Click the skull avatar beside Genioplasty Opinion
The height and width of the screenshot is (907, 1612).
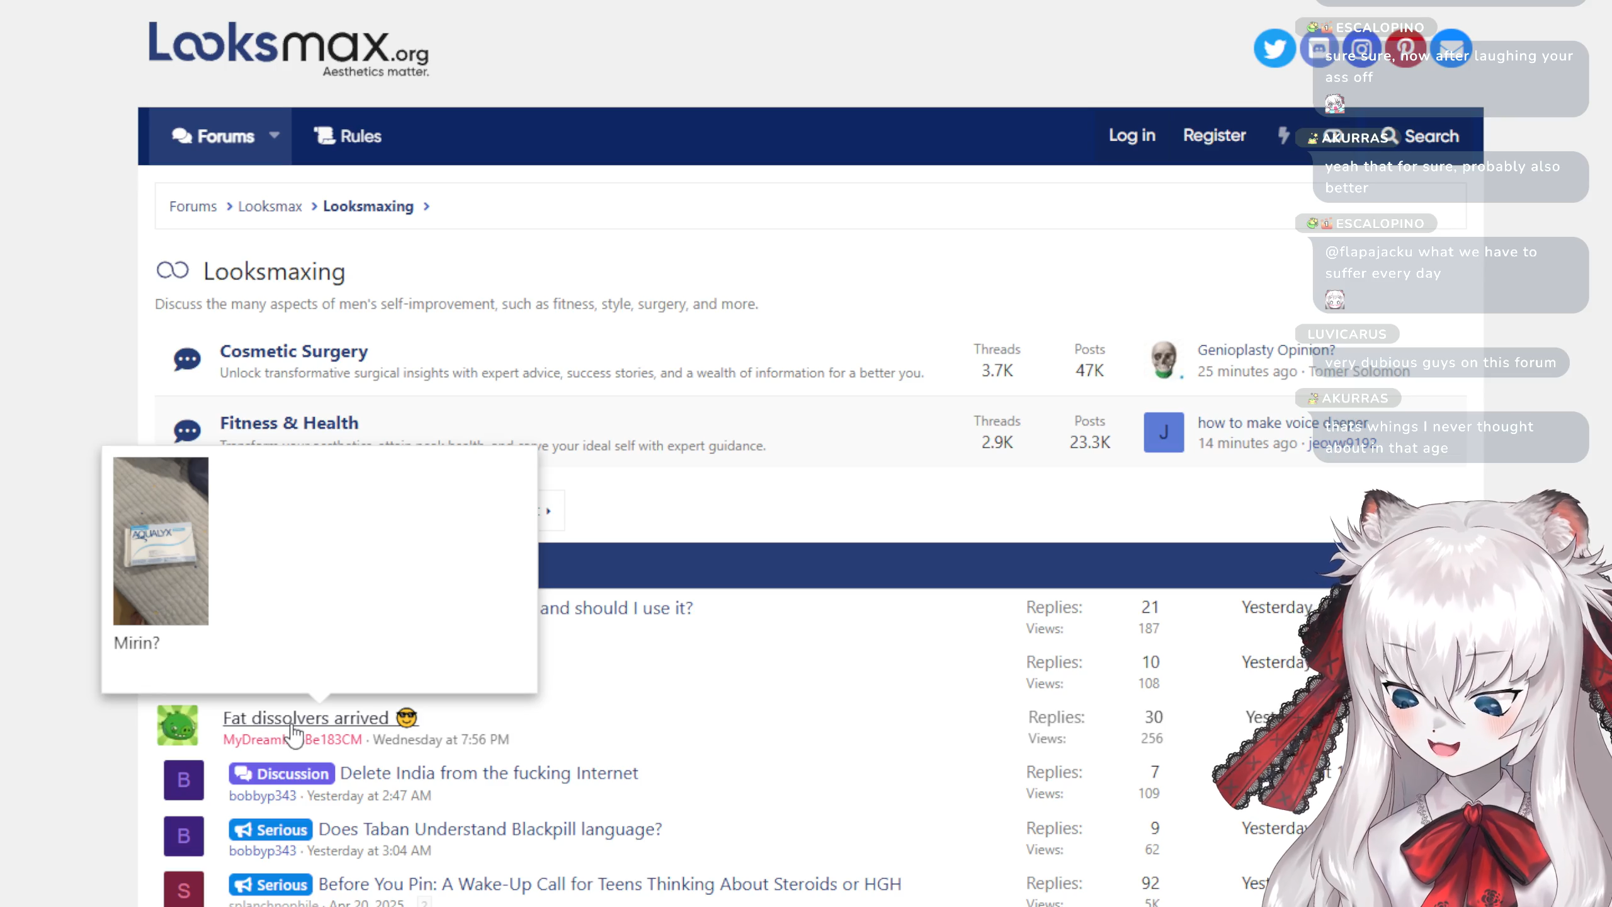coord(1164,360)
